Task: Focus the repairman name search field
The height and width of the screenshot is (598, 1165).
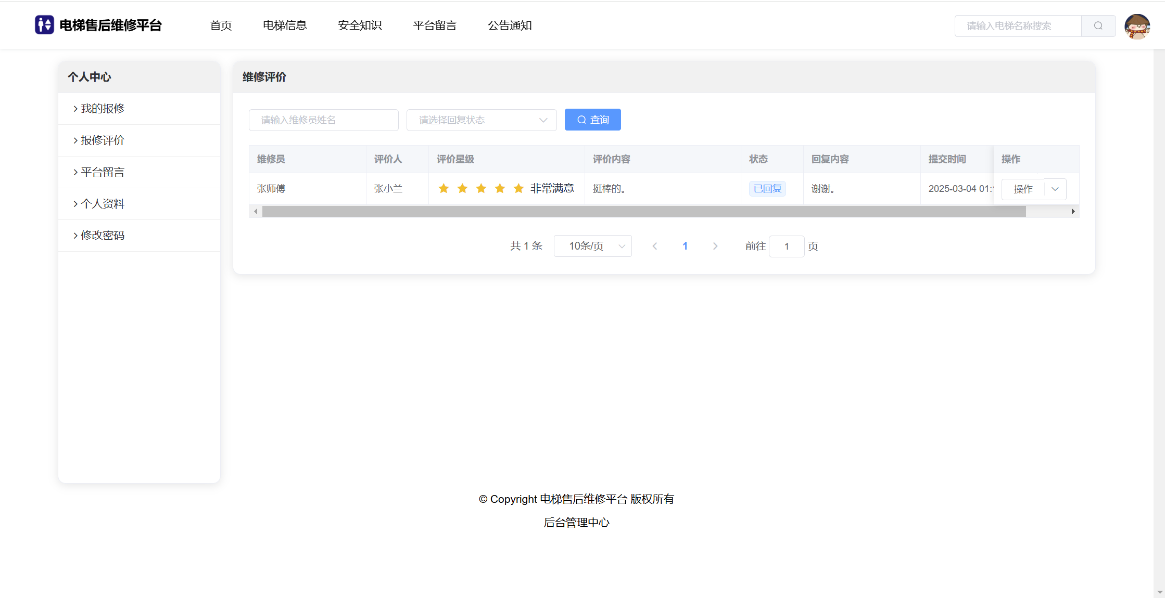Action: 323,120
